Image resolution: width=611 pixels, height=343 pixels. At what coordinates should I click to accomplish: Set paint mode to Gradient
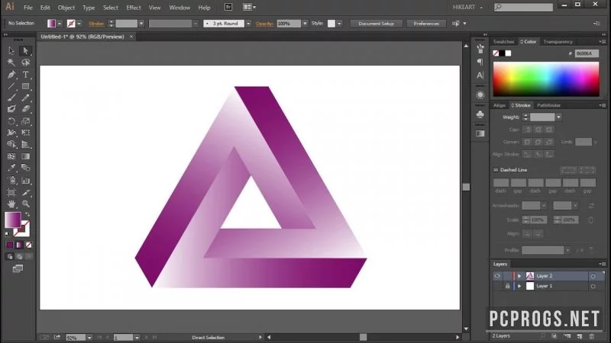coord(19,245)
